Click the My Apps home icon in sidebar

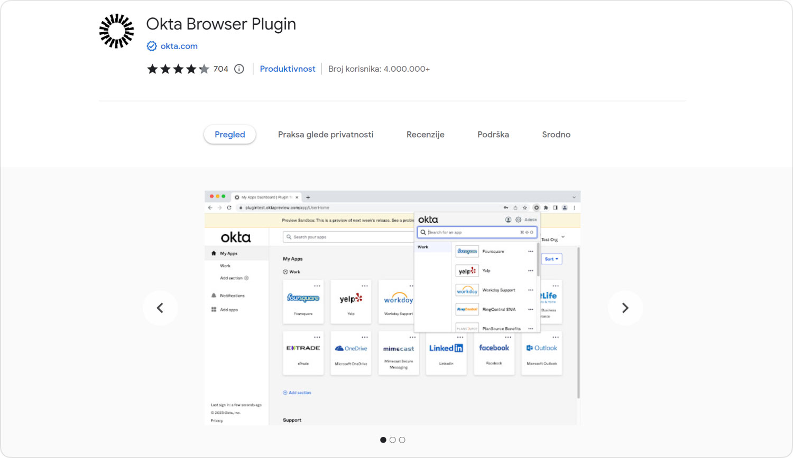coord(214,253)
